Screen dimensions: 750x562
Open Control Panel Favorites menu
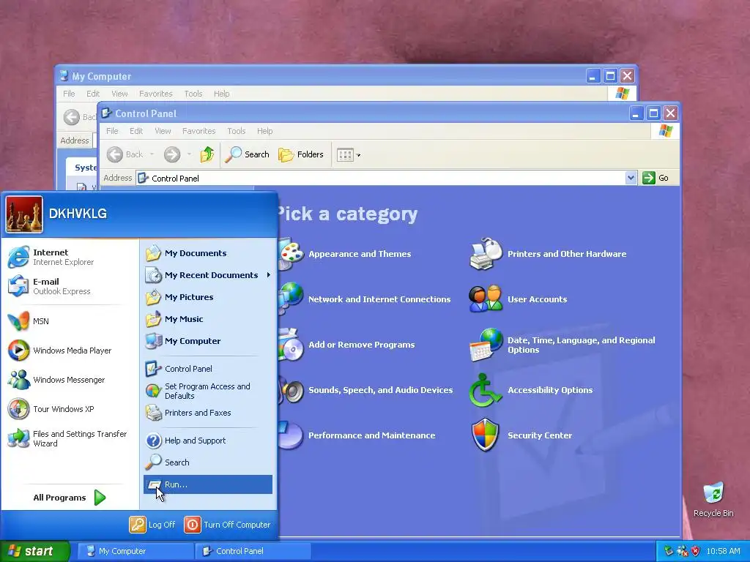[x=199, y=131]
